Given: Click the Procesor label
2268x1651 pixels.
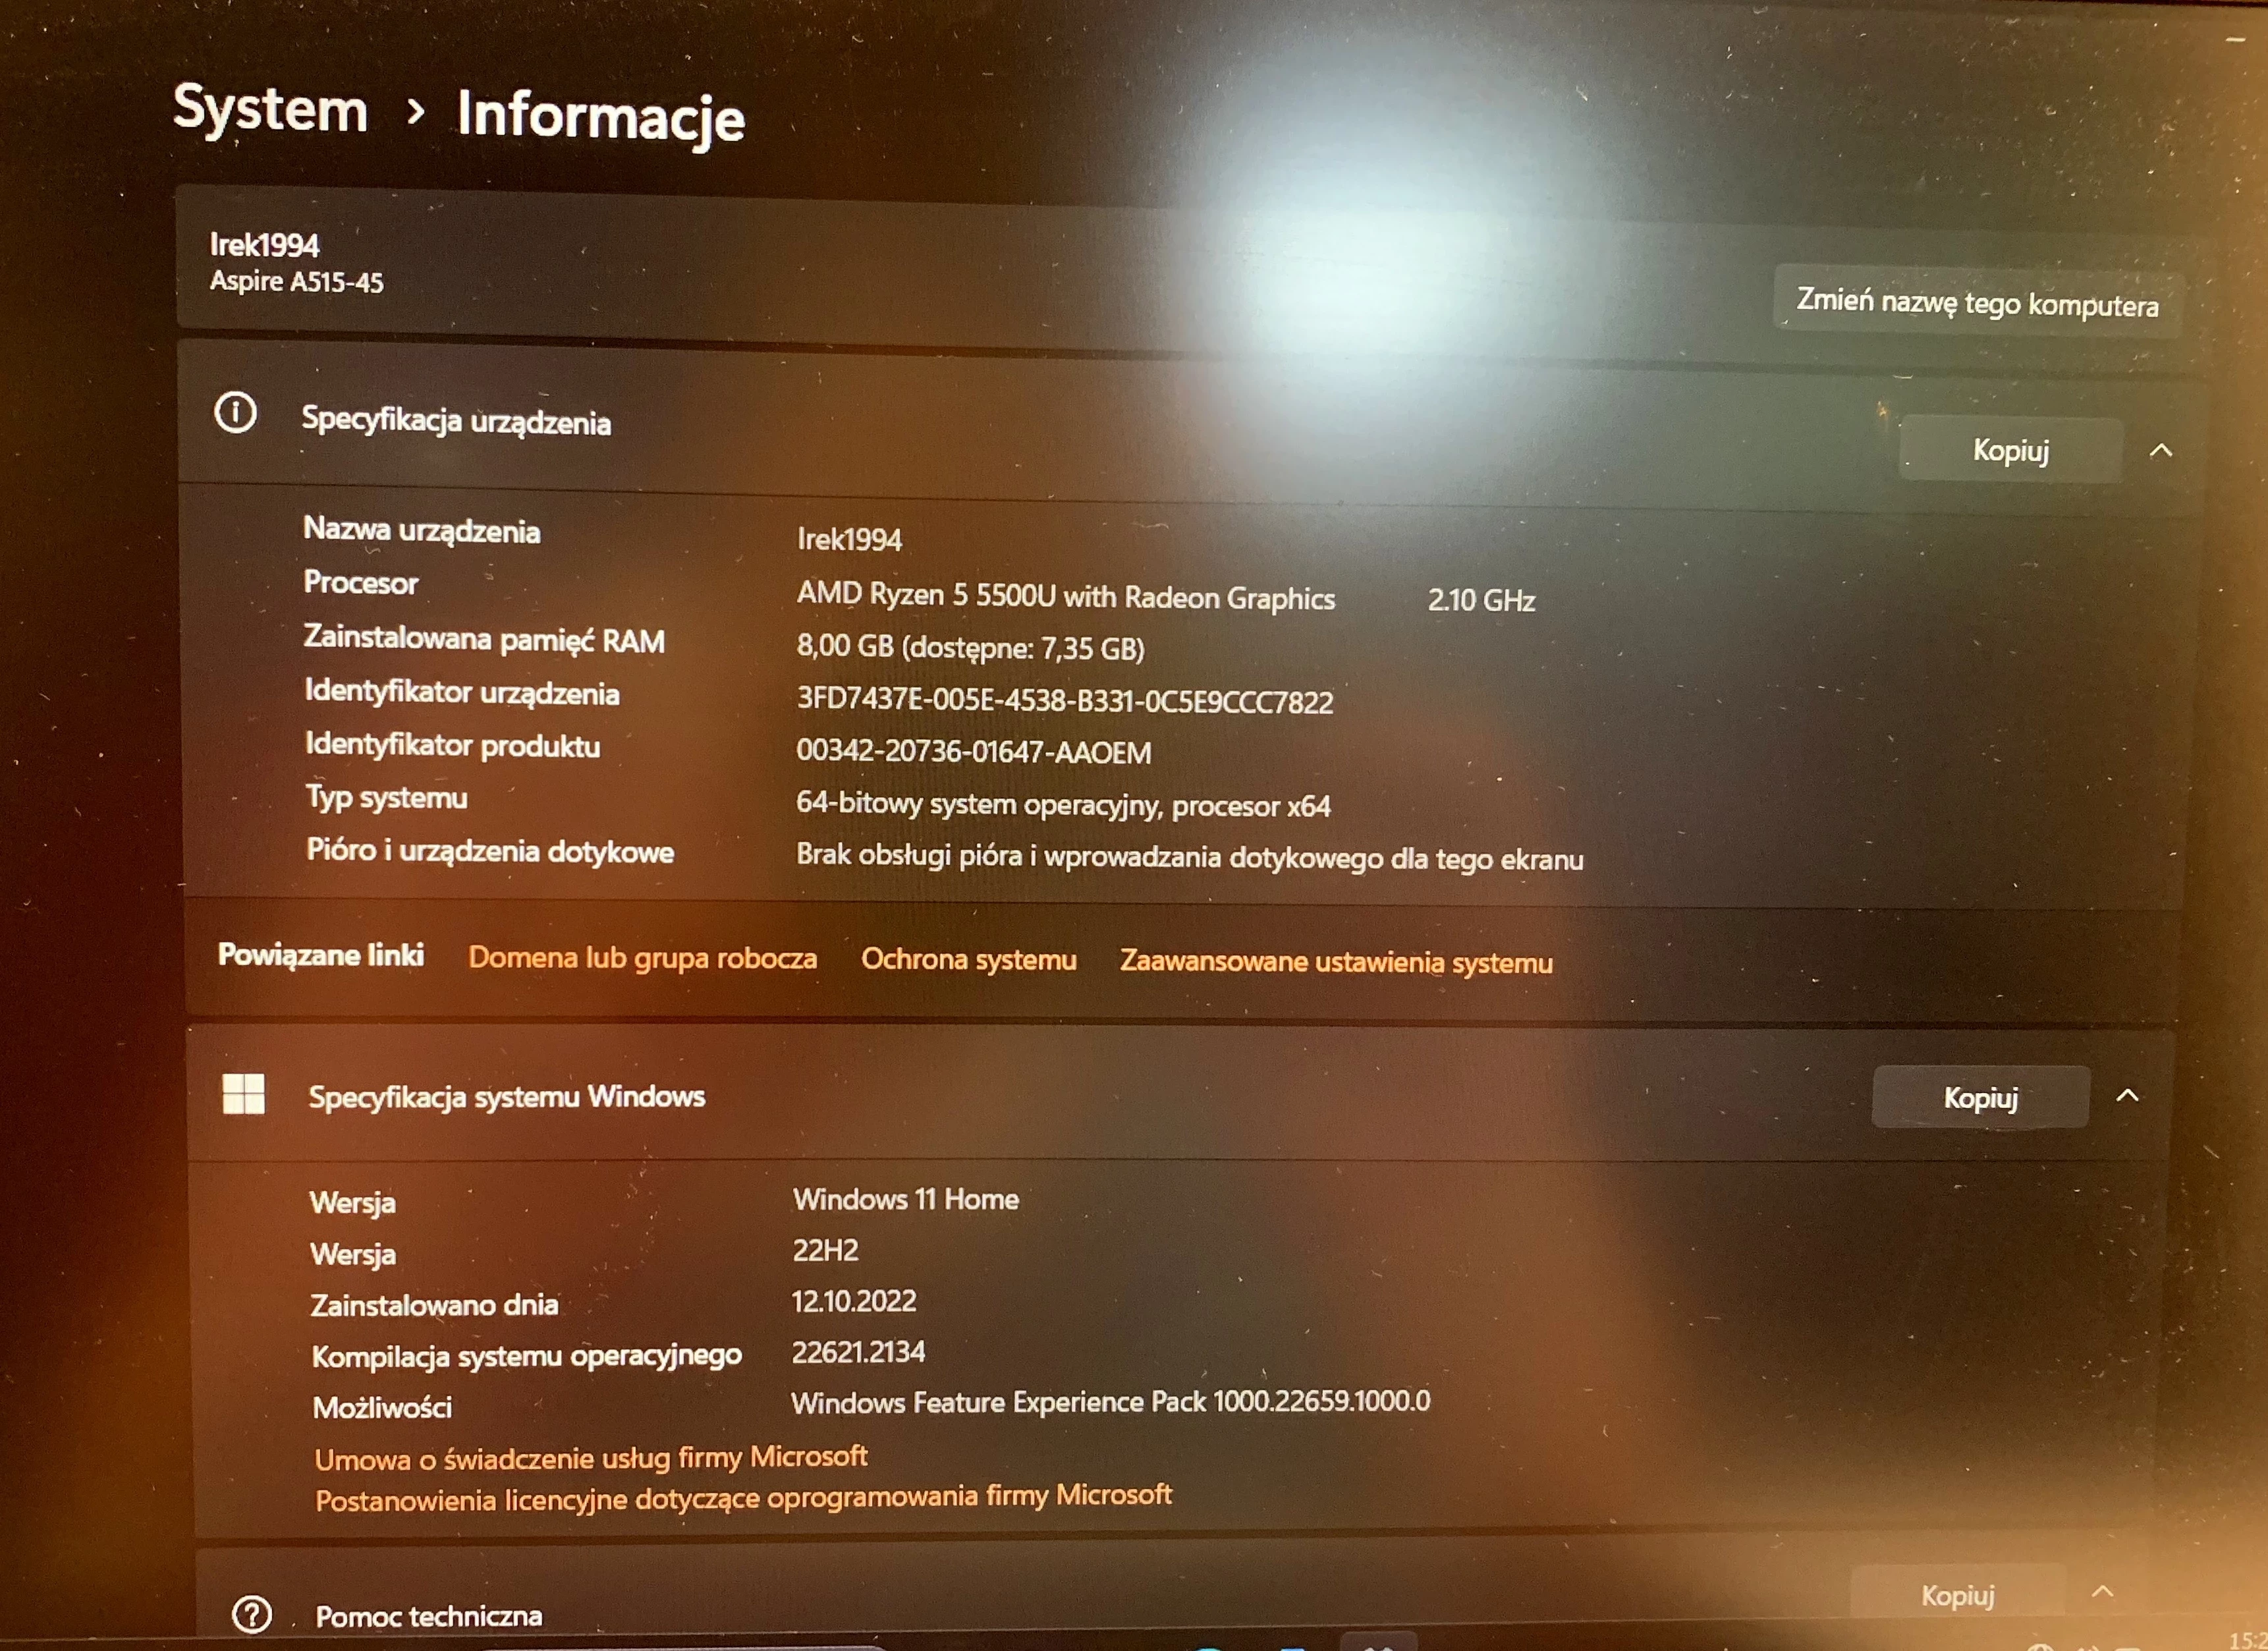Looking at the screenshot, I should click(x=361, y=583).
